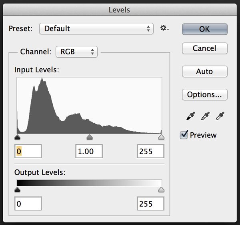Focus the input shadows field showing 0
This screenshot has height=225, width=240.
pyautogui.click(x=28, y=151)
